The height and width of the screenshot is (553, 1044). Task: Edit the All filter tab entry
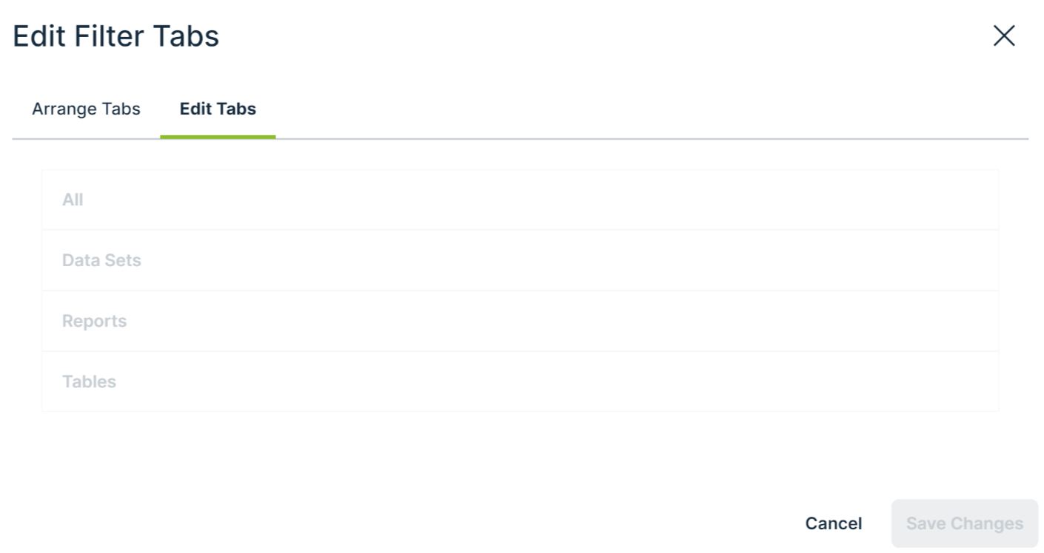pos(73,200)
